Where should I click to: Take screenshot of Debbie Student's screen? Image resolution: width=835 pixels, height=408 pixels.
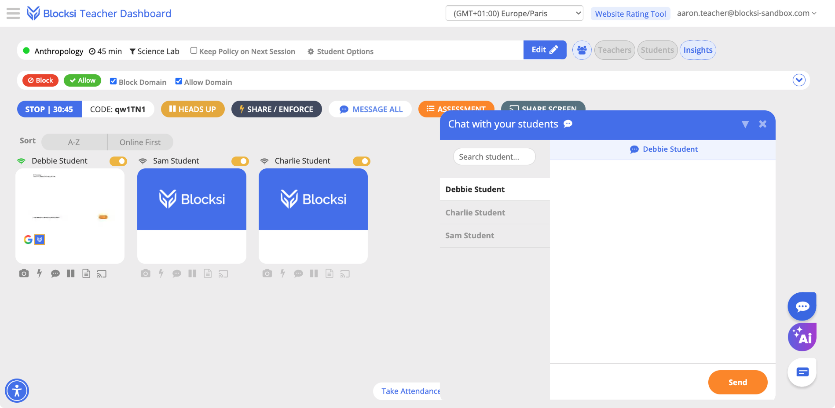(x=24, y=273)
